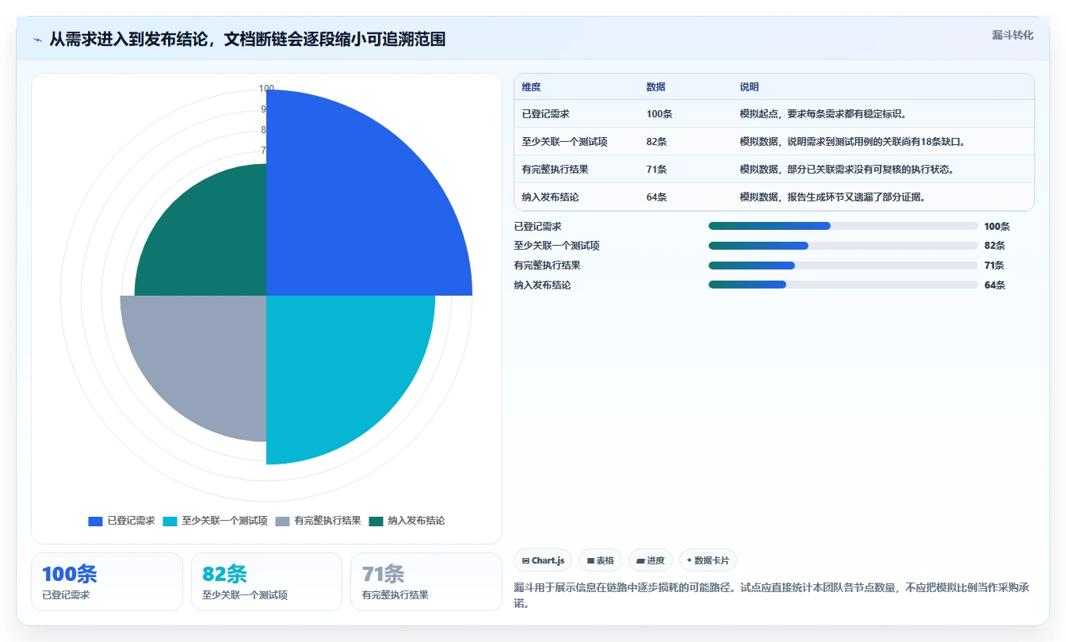The image size is (1066, 642).
Task: Select the 进度 tag chip
Action: pyautogui.click(x=651, y=560)
